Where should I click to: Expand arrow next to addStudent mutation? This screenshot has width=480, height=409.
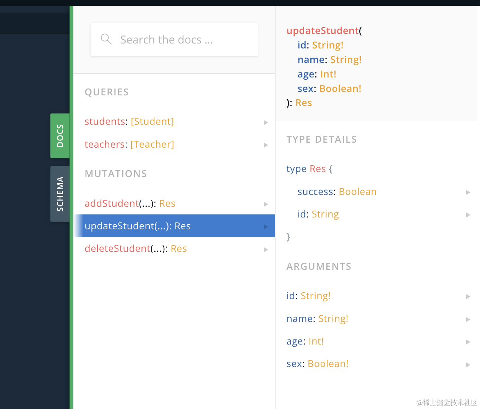(266, 204)
